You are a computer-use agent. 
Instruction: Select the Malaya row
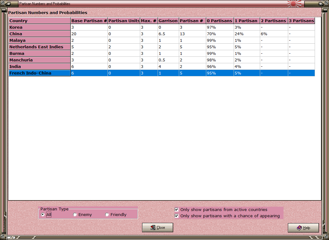162,40
